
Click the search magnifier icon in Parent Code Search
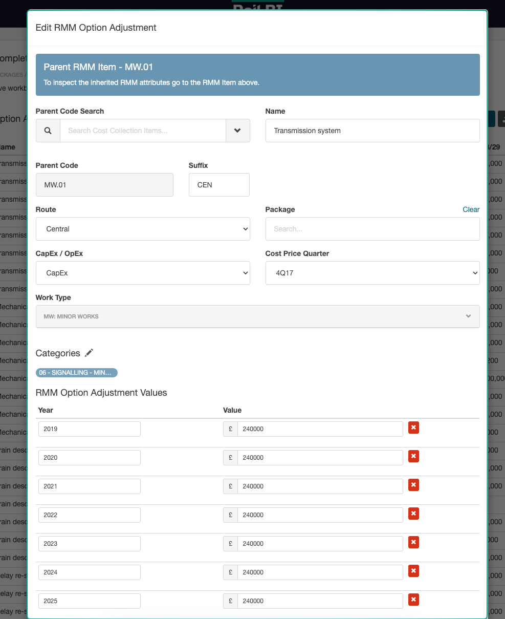coord(48,131)
